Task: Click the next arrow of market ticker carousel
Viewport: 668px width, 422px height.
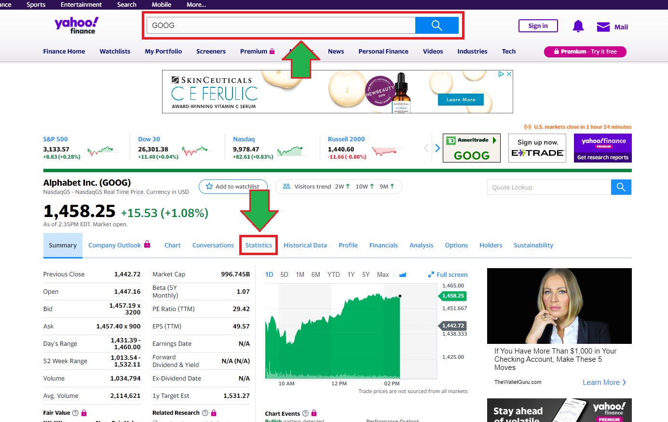Action: point(437,148)
